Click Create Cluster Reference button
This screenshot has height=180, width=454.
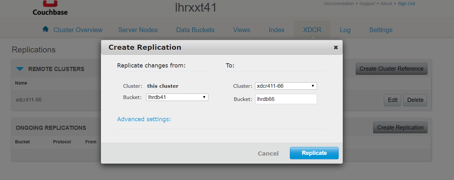coord(391,69)
